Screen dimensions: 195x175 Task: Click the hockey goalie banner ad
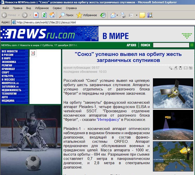tap(30, 140)
